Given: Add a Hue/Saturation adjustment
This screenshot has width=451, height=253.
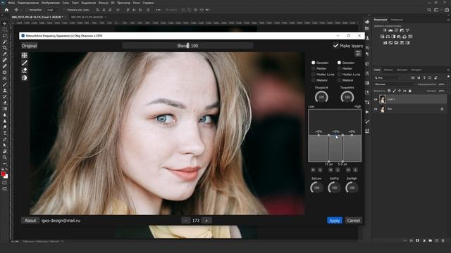Looking at the screenshot, I should [382, 37].
